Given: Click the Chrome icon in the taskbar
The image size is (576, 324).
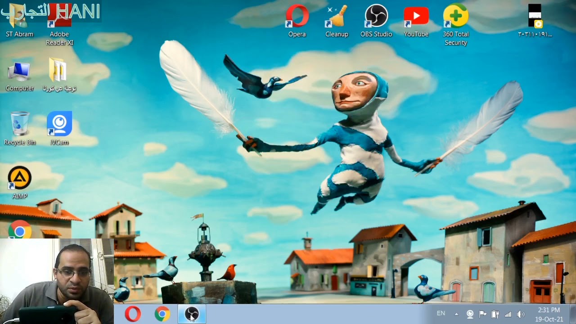Looking at the screenshot, I should 162,314.
